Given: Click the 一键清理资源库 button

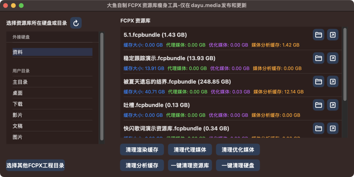Looking at the screenshot, I should coord(190,165).
